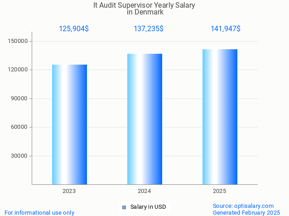
Task: Click the 2023 x-axis label
Action: click(x=69, y=191)
